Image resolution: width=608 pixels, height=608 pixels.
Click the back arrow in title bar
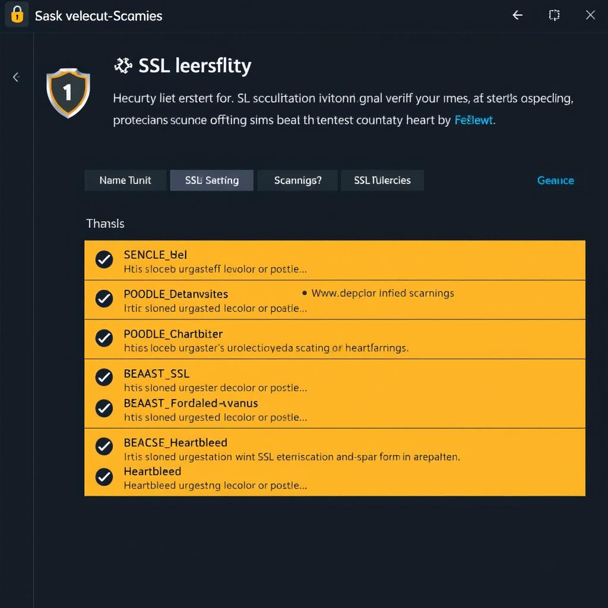[517, 15]
